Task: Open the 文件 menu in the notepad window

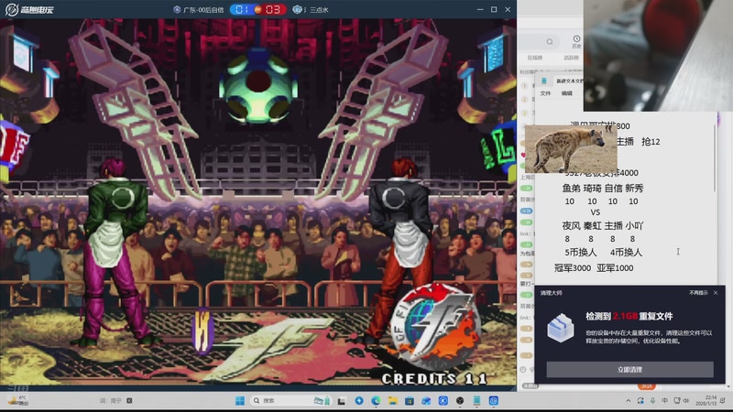Action: 545,93
